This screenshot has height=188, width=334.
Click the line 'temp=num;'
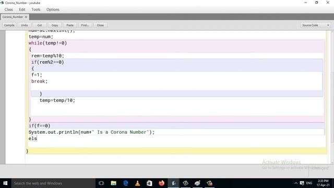(41, 37)
